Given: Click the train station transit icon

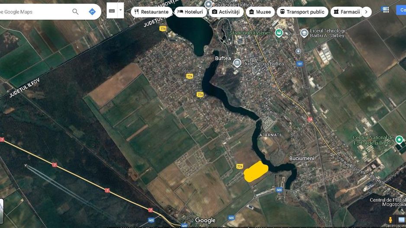Looking at the screenshot, I should (298, 51).
